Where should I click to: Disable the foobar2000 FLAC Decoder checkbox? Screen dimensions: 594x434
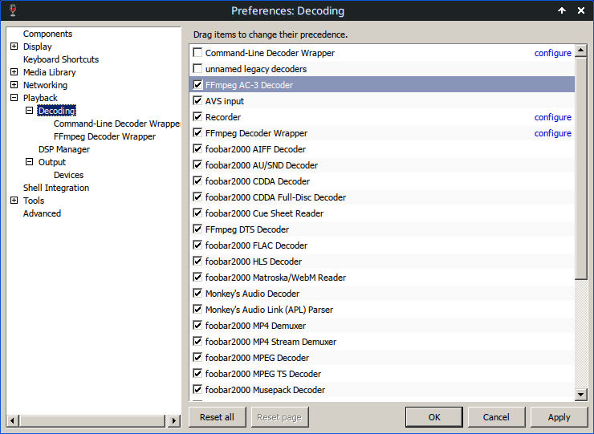(197, 245)
